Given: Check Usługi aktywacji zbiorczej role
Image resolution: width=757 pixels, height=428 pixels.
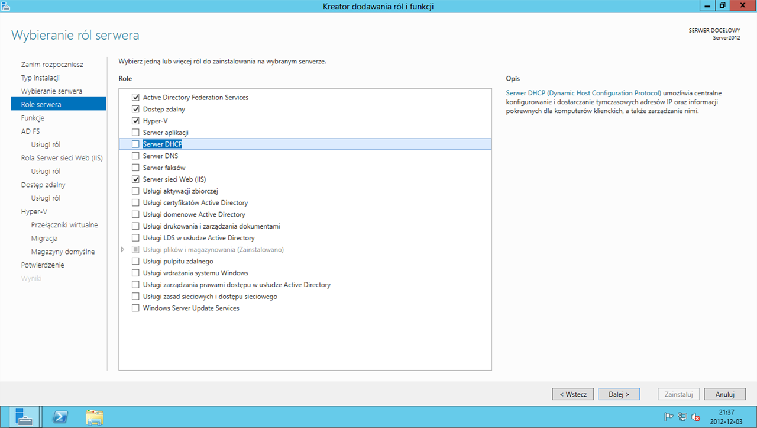Looking at the screenshot, I should coord(135,191).
